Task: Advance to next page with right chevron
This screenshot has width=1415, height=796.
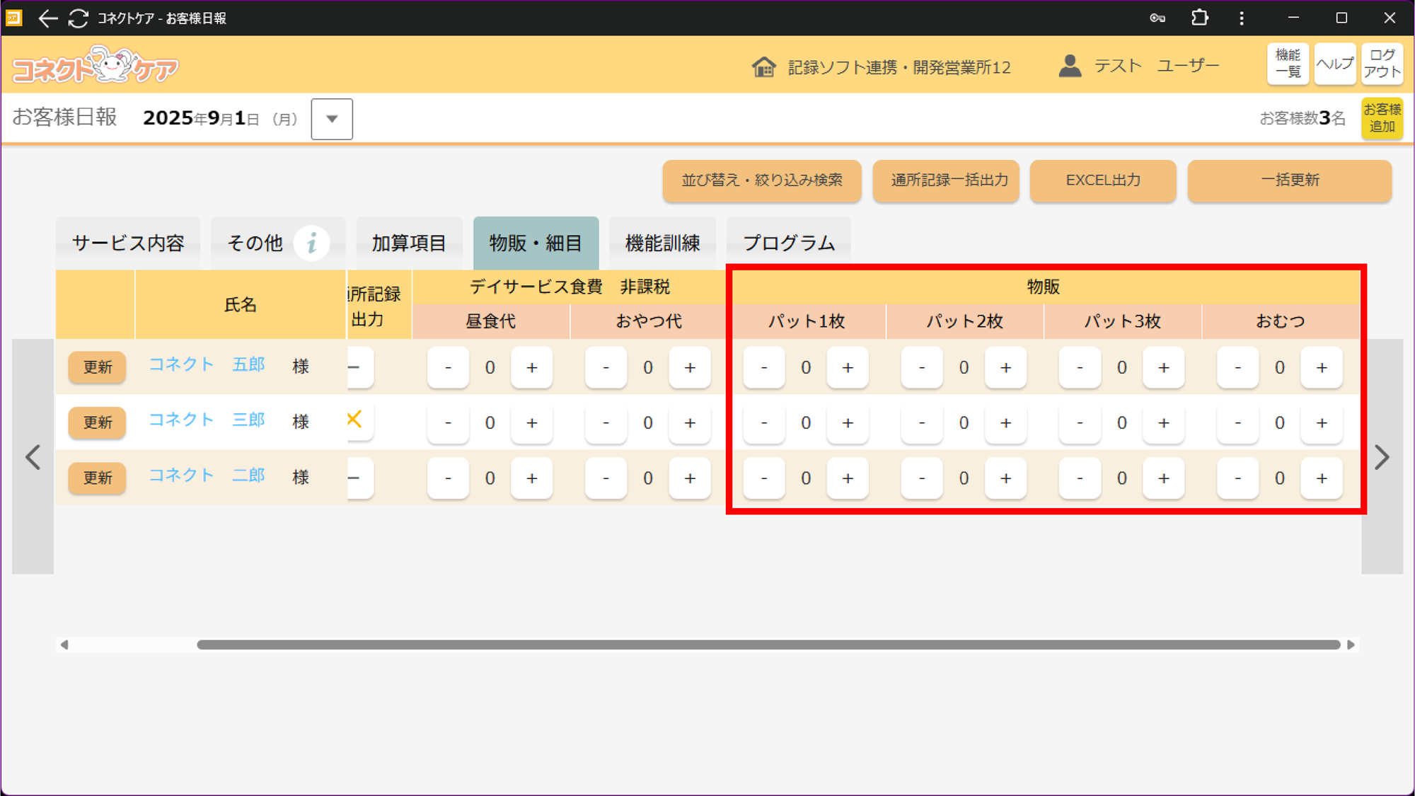Action: click(x=1382, y=457)
